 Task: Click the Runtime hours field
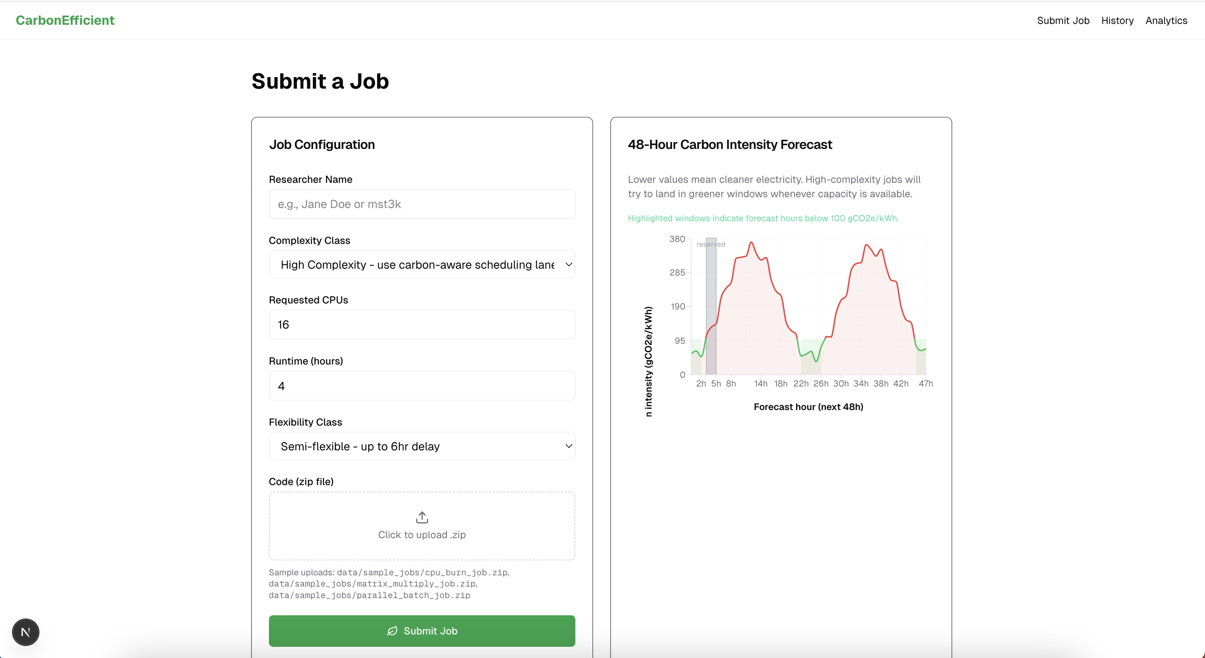[x=421, y=386]
